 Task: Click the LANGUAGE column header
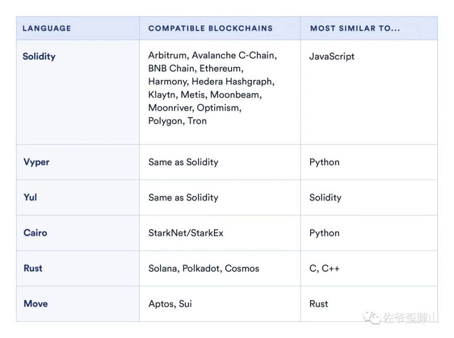47,28
